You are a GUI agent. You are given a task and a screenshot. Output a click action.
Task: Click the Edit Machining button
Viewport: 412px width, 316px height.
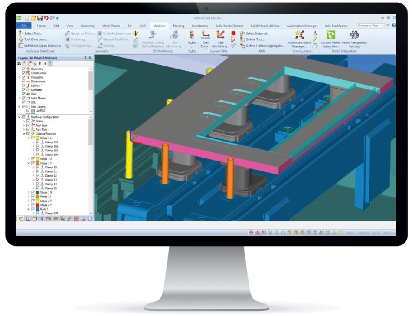pyautogui.click(x=220, y=39)
